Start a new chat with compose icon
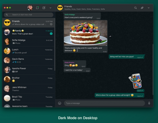Viewport: 158px width, 123px height. click(44, 8)
